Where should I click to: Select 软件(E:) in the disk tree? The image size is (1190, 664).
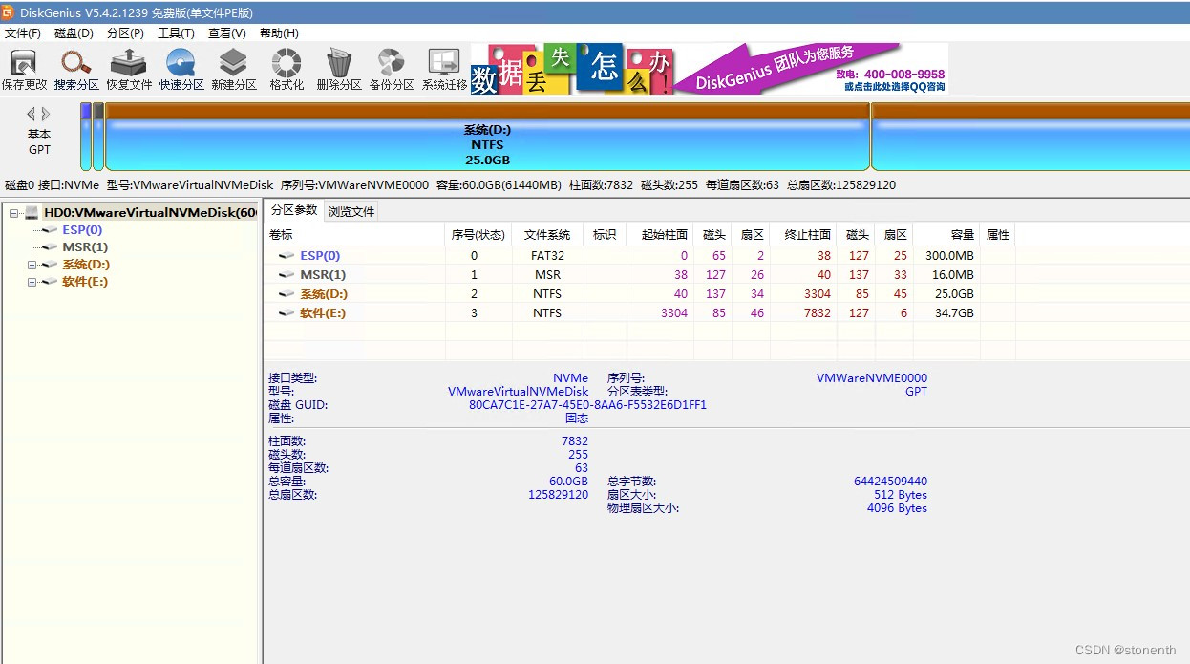pos(85,282)
